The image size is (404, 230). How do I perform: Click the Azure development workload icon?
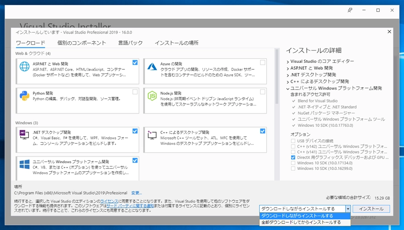[x=152, y=67]
